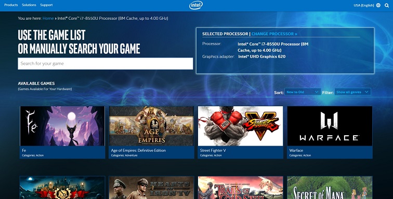The height and width of the screenshot is (199, 393).
Task: Open the Solutions menu
Action: pyautogui.click(x=29, y=5)
